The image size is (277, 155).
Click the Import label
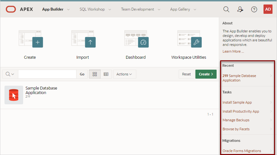[83, 57]
